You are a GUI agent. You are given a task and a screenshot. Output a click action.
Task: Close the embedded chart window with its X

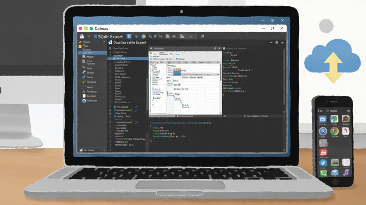tap(219, 48)
